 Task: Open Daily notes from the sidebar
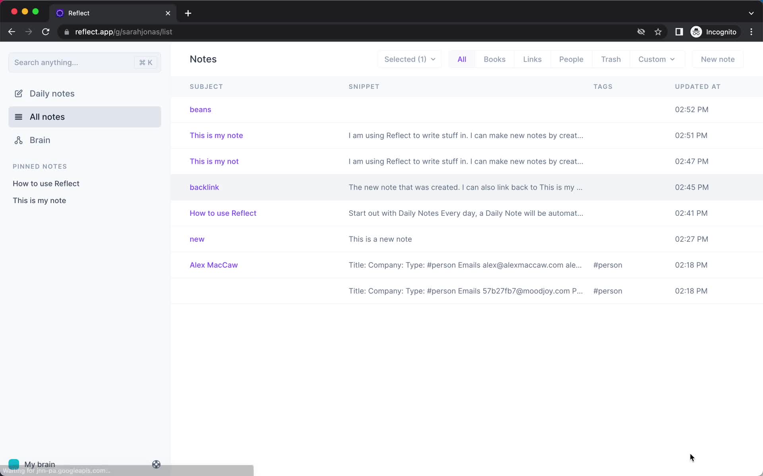[x=85, y=94]
